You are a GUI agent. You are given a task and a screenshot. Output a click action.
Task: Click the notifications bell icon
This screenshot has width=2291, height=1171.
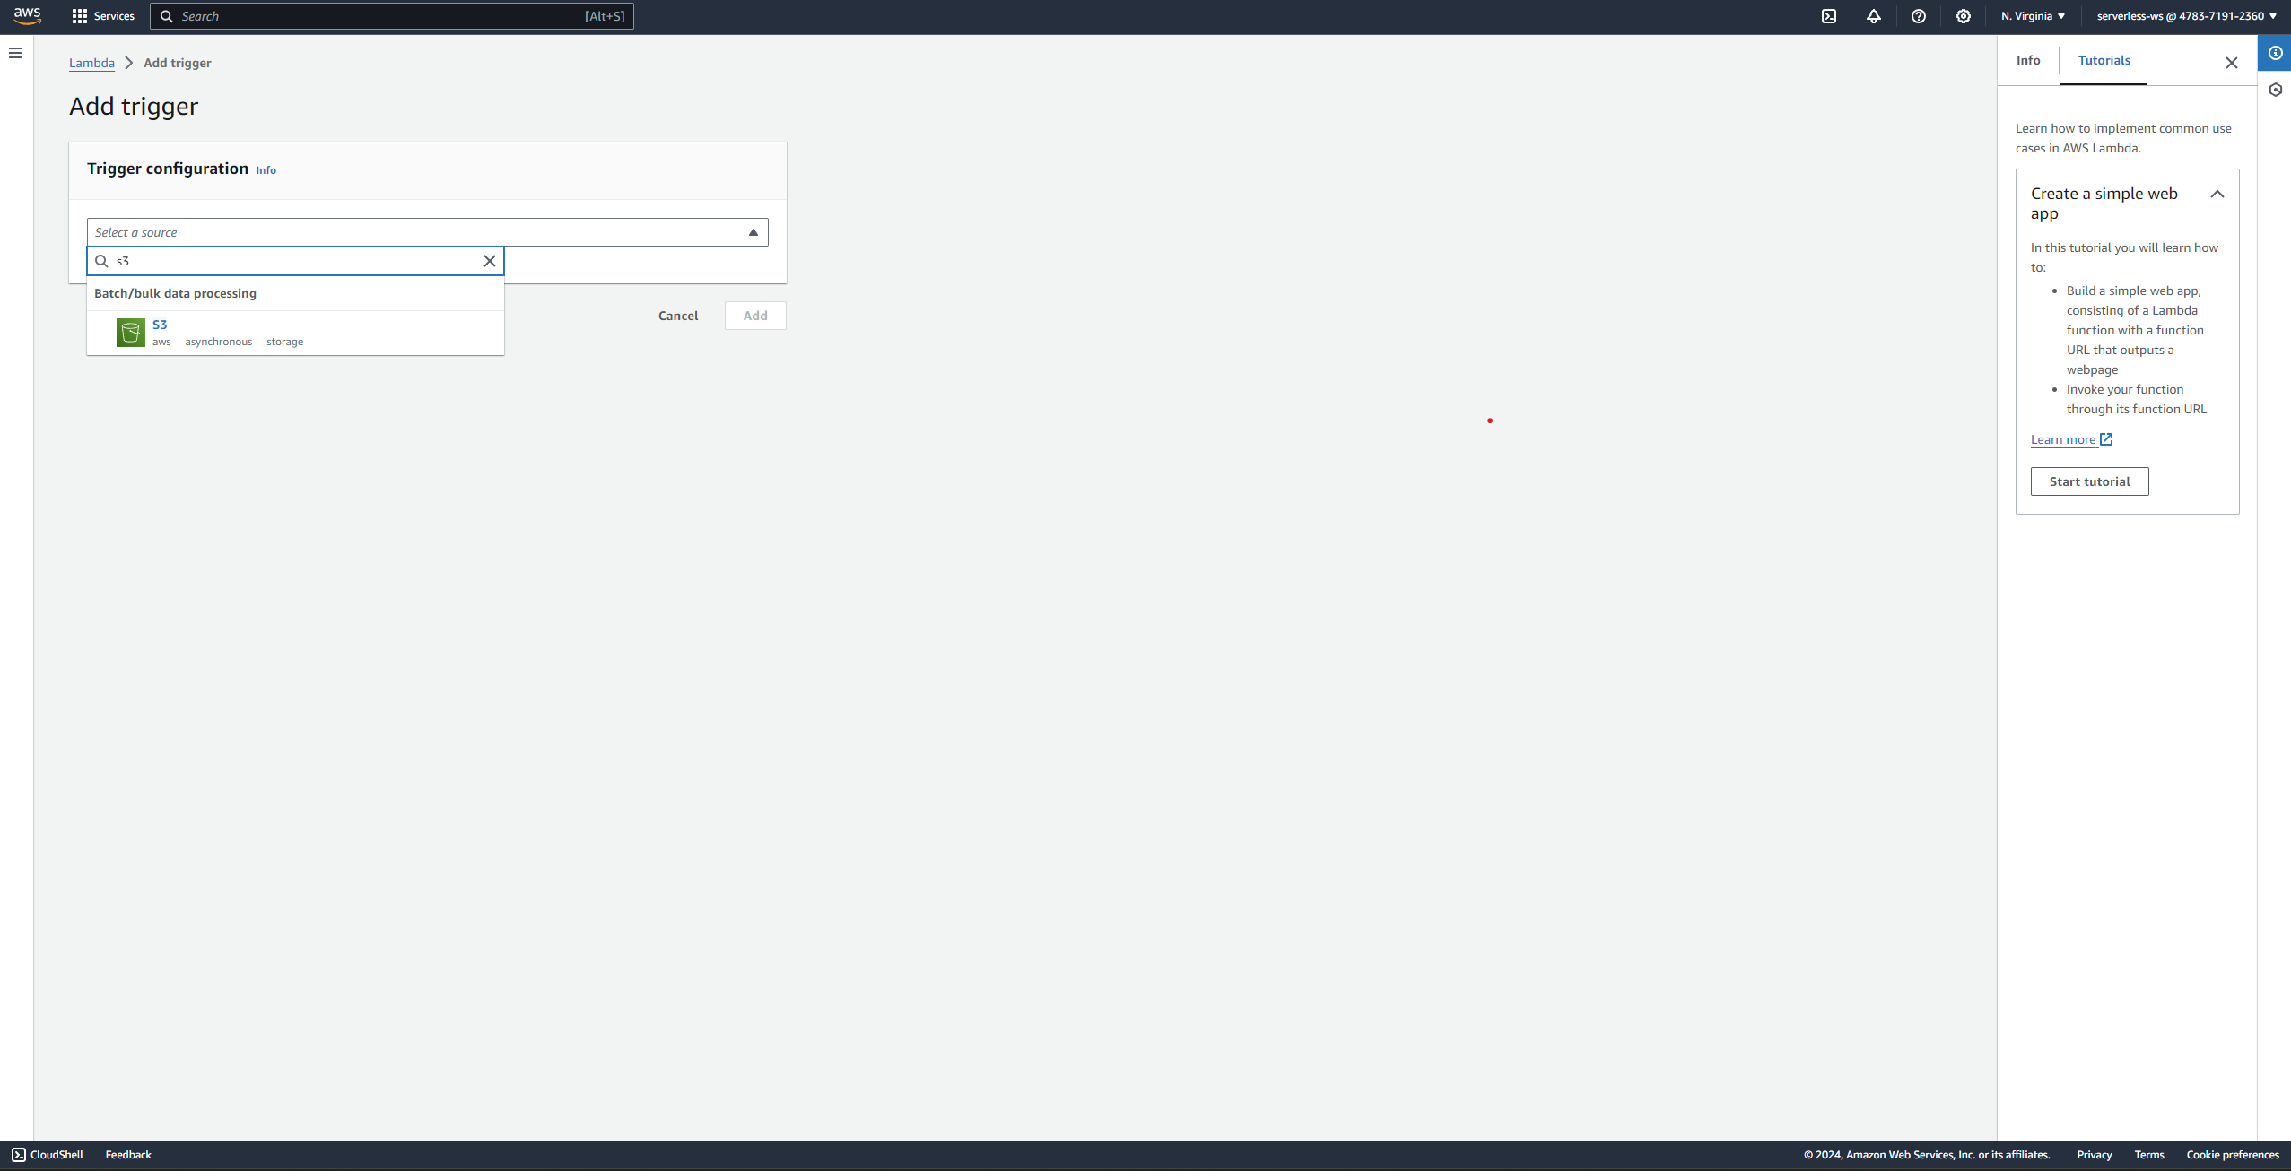[x=1873, y=16]
